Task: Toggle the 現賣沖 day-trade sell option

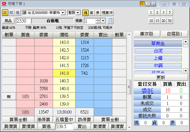Action: pyautogui.click(x=107, y=13)
